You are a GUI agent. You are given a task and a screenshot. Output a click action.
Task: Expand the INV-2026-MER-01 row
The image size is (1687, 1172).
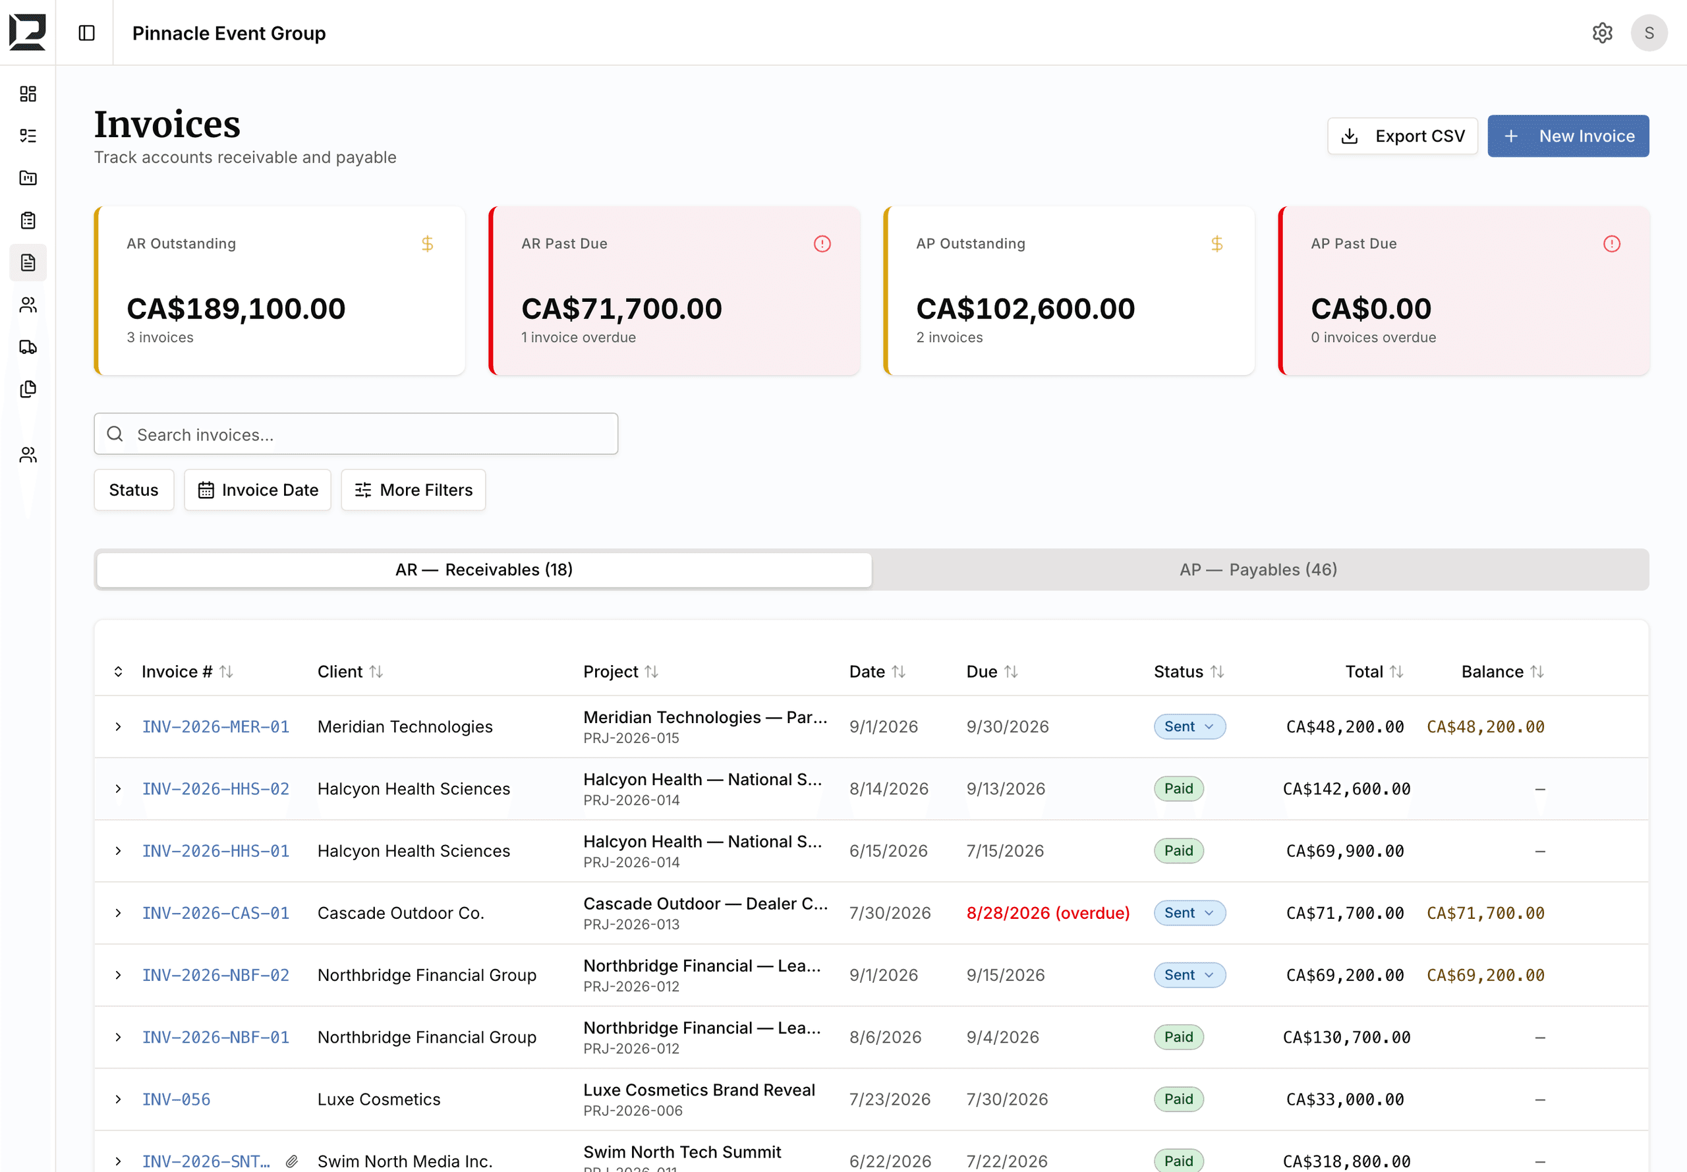118,726
